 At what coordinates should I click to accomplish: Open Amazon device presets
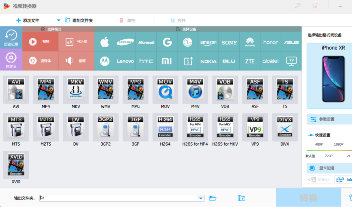[x=208, y=42]
